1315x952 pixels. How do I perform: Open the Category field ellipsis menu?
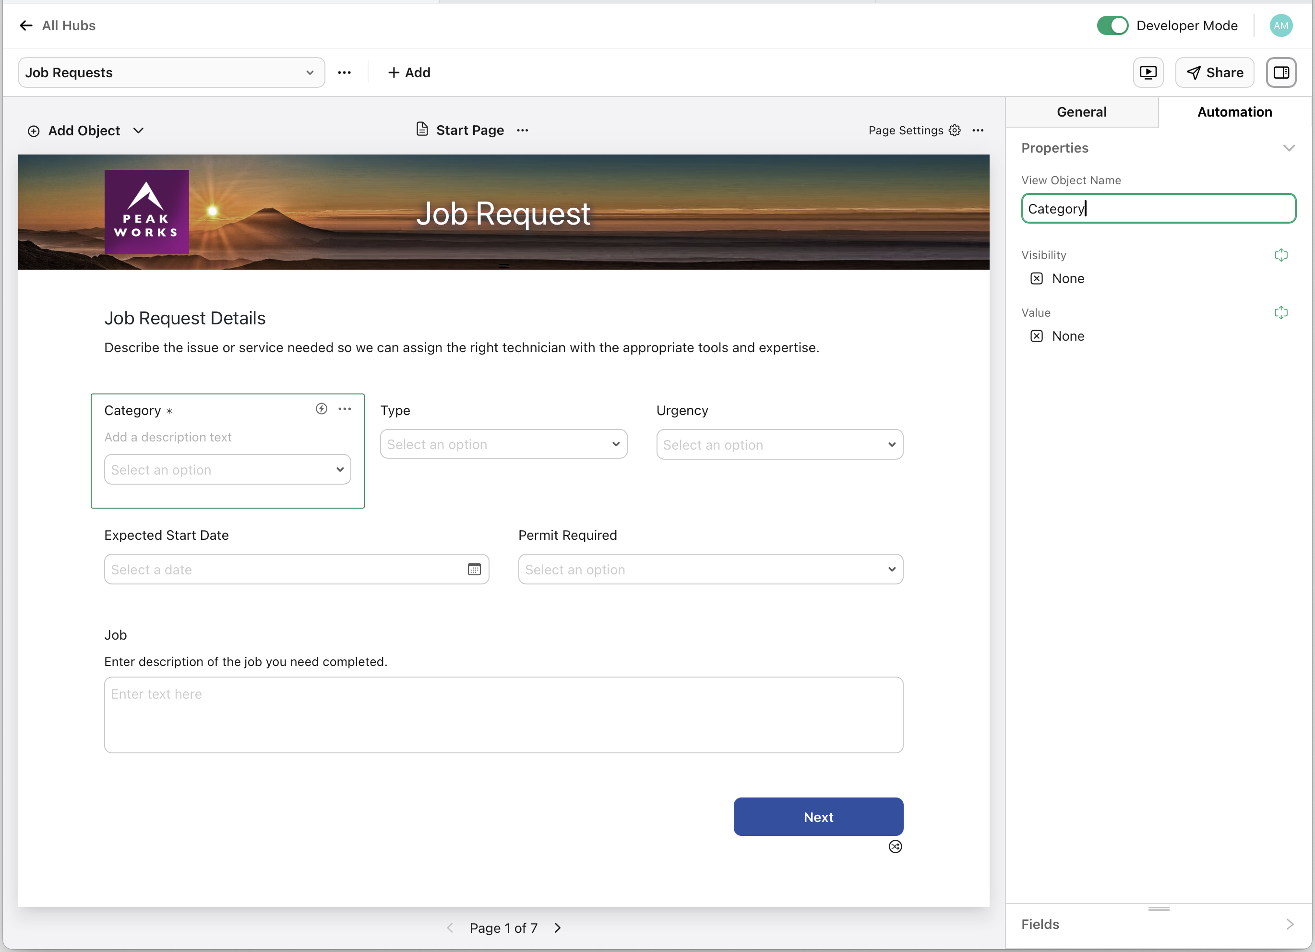tap(345, 409)
